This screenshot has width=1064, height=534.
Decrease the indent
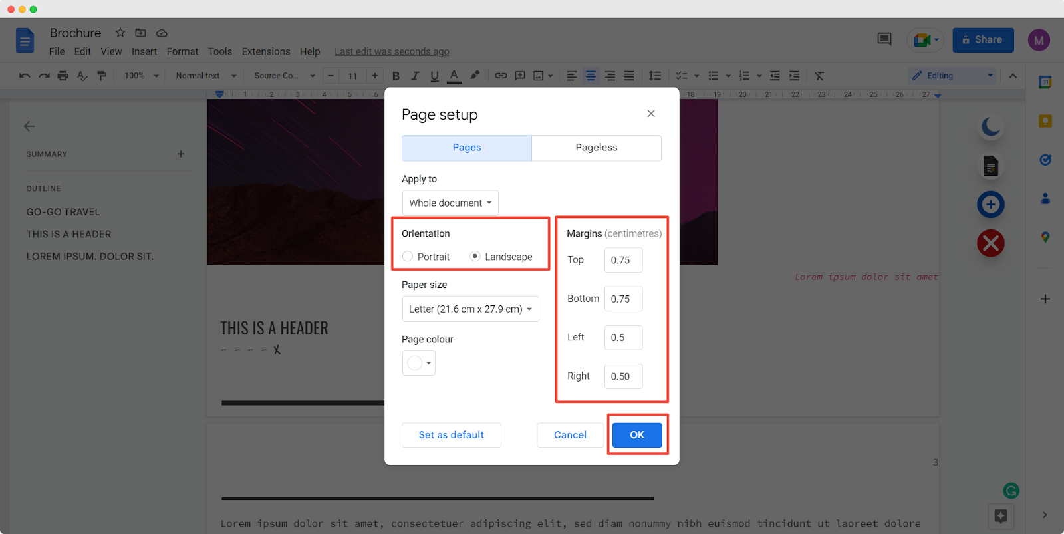(775, 76)
